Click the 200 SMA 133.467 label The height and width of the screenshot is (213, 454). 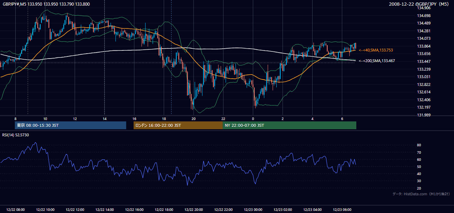point(377,61)
